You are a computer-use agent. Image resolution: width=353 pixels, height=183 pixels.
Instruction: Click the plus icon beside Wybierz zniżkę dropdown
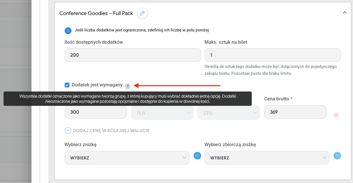197,156
